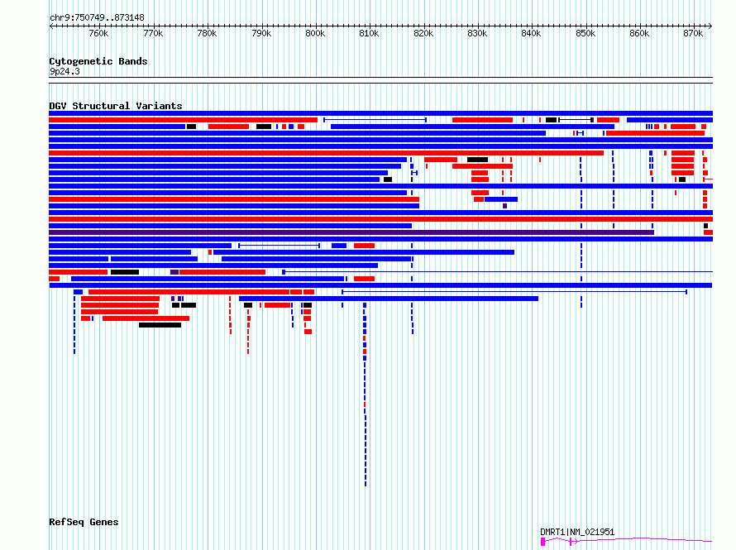
Task: Click the chr9:750749..873148 region label
Action: pos(97,18)
